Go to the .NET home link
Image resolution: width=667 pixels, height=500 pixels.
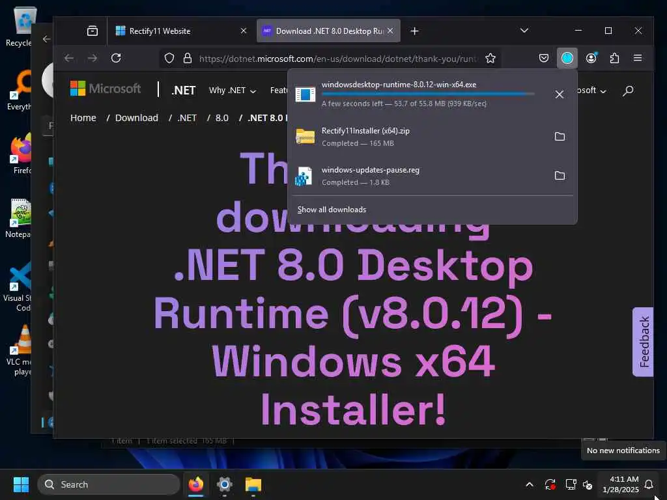pos(183,90)
